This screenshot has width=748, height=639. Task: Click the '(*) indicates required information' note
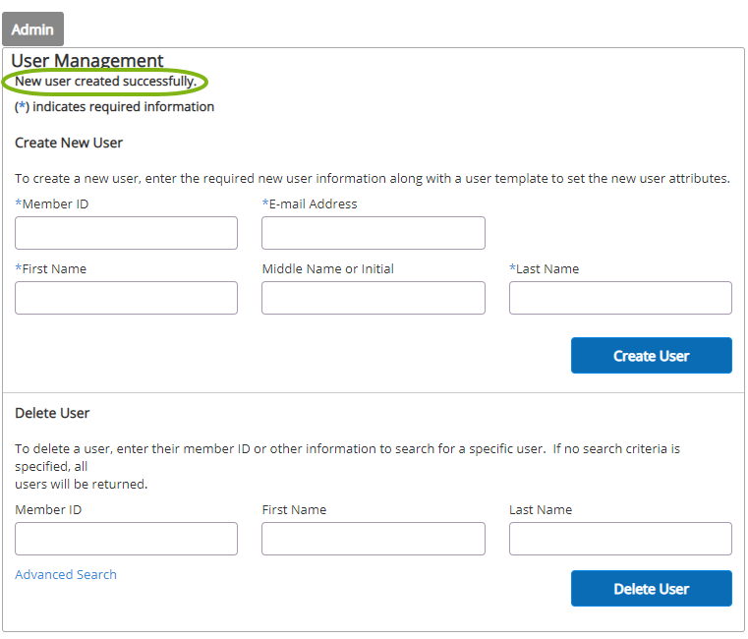[x=114, y=106]
